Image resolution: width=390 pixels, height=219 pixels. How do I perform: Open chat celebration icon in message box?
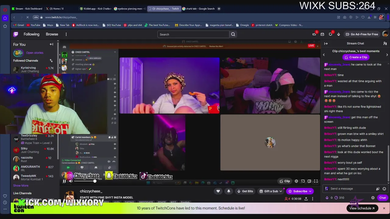378,189
